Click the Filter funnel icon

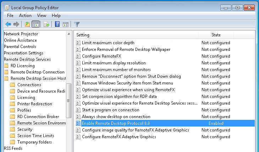77,24
